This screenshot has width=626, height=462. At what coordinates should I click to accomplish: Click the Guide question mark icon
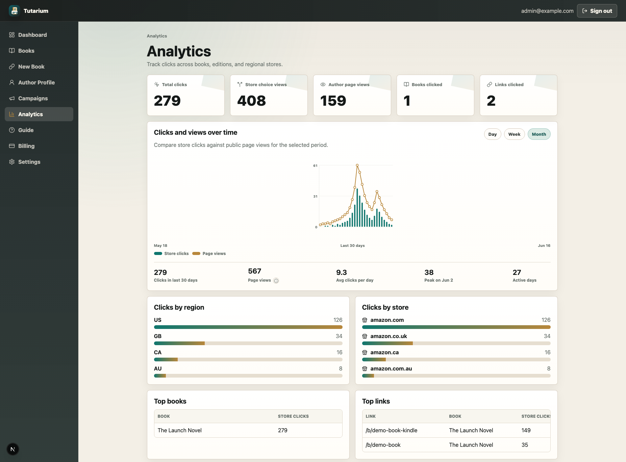pyautogui.click(x=12, y=130)
